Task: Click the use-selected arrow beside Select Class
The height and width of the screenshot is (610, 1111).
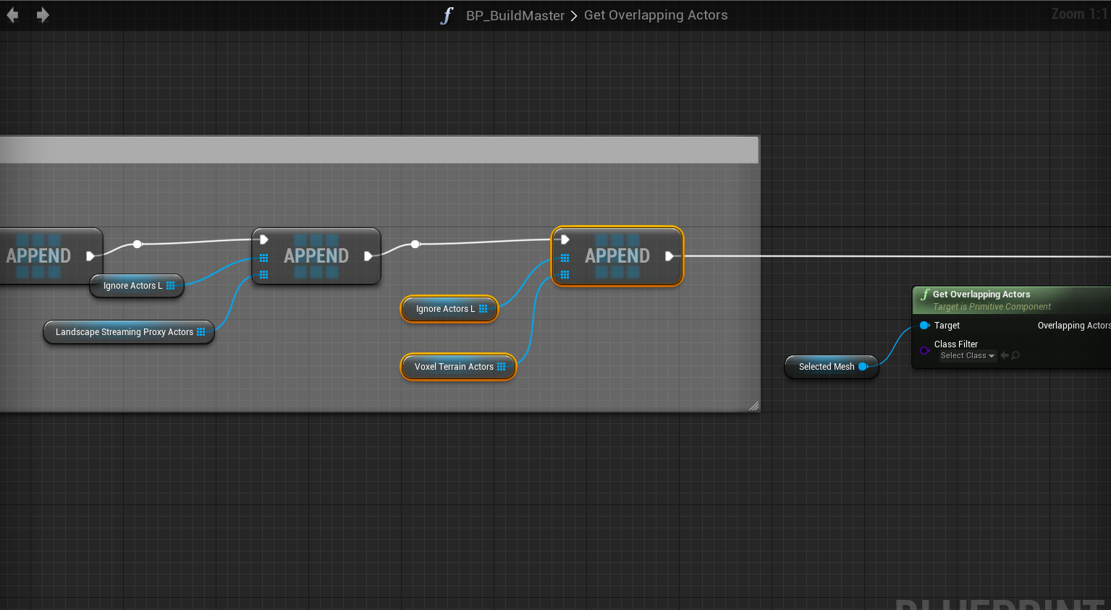Action: [1005, 355]
